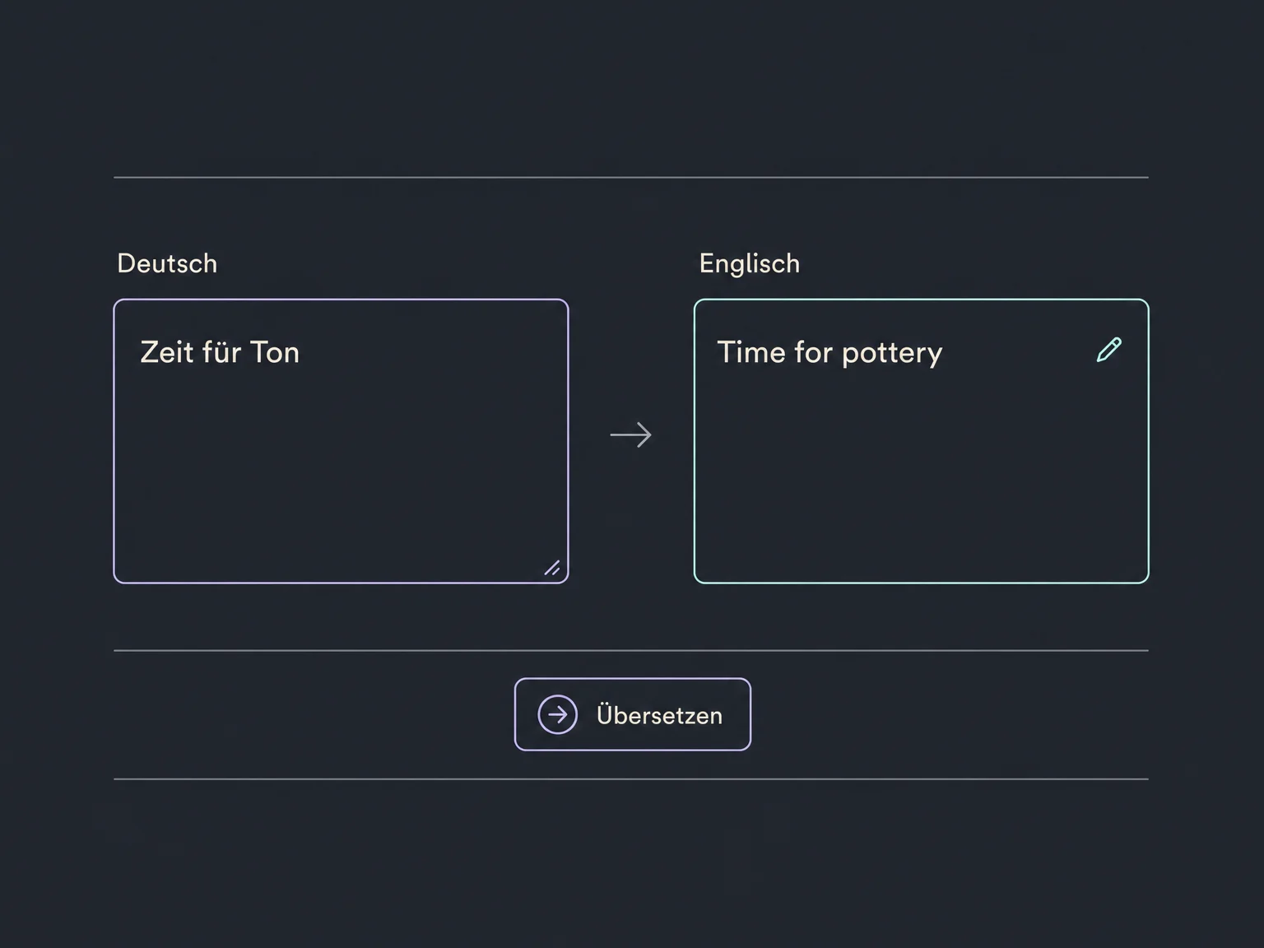Click the divider line above the Übersetzen button

pos(631,651)
